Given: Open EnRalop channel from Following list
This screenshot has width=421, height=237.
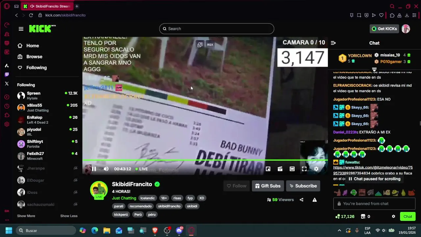Looking at the screenshot, I should pos(47,119).
